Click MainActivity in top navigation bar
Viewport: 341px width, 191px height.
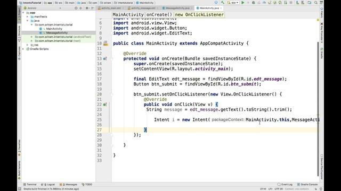(145, 3)
